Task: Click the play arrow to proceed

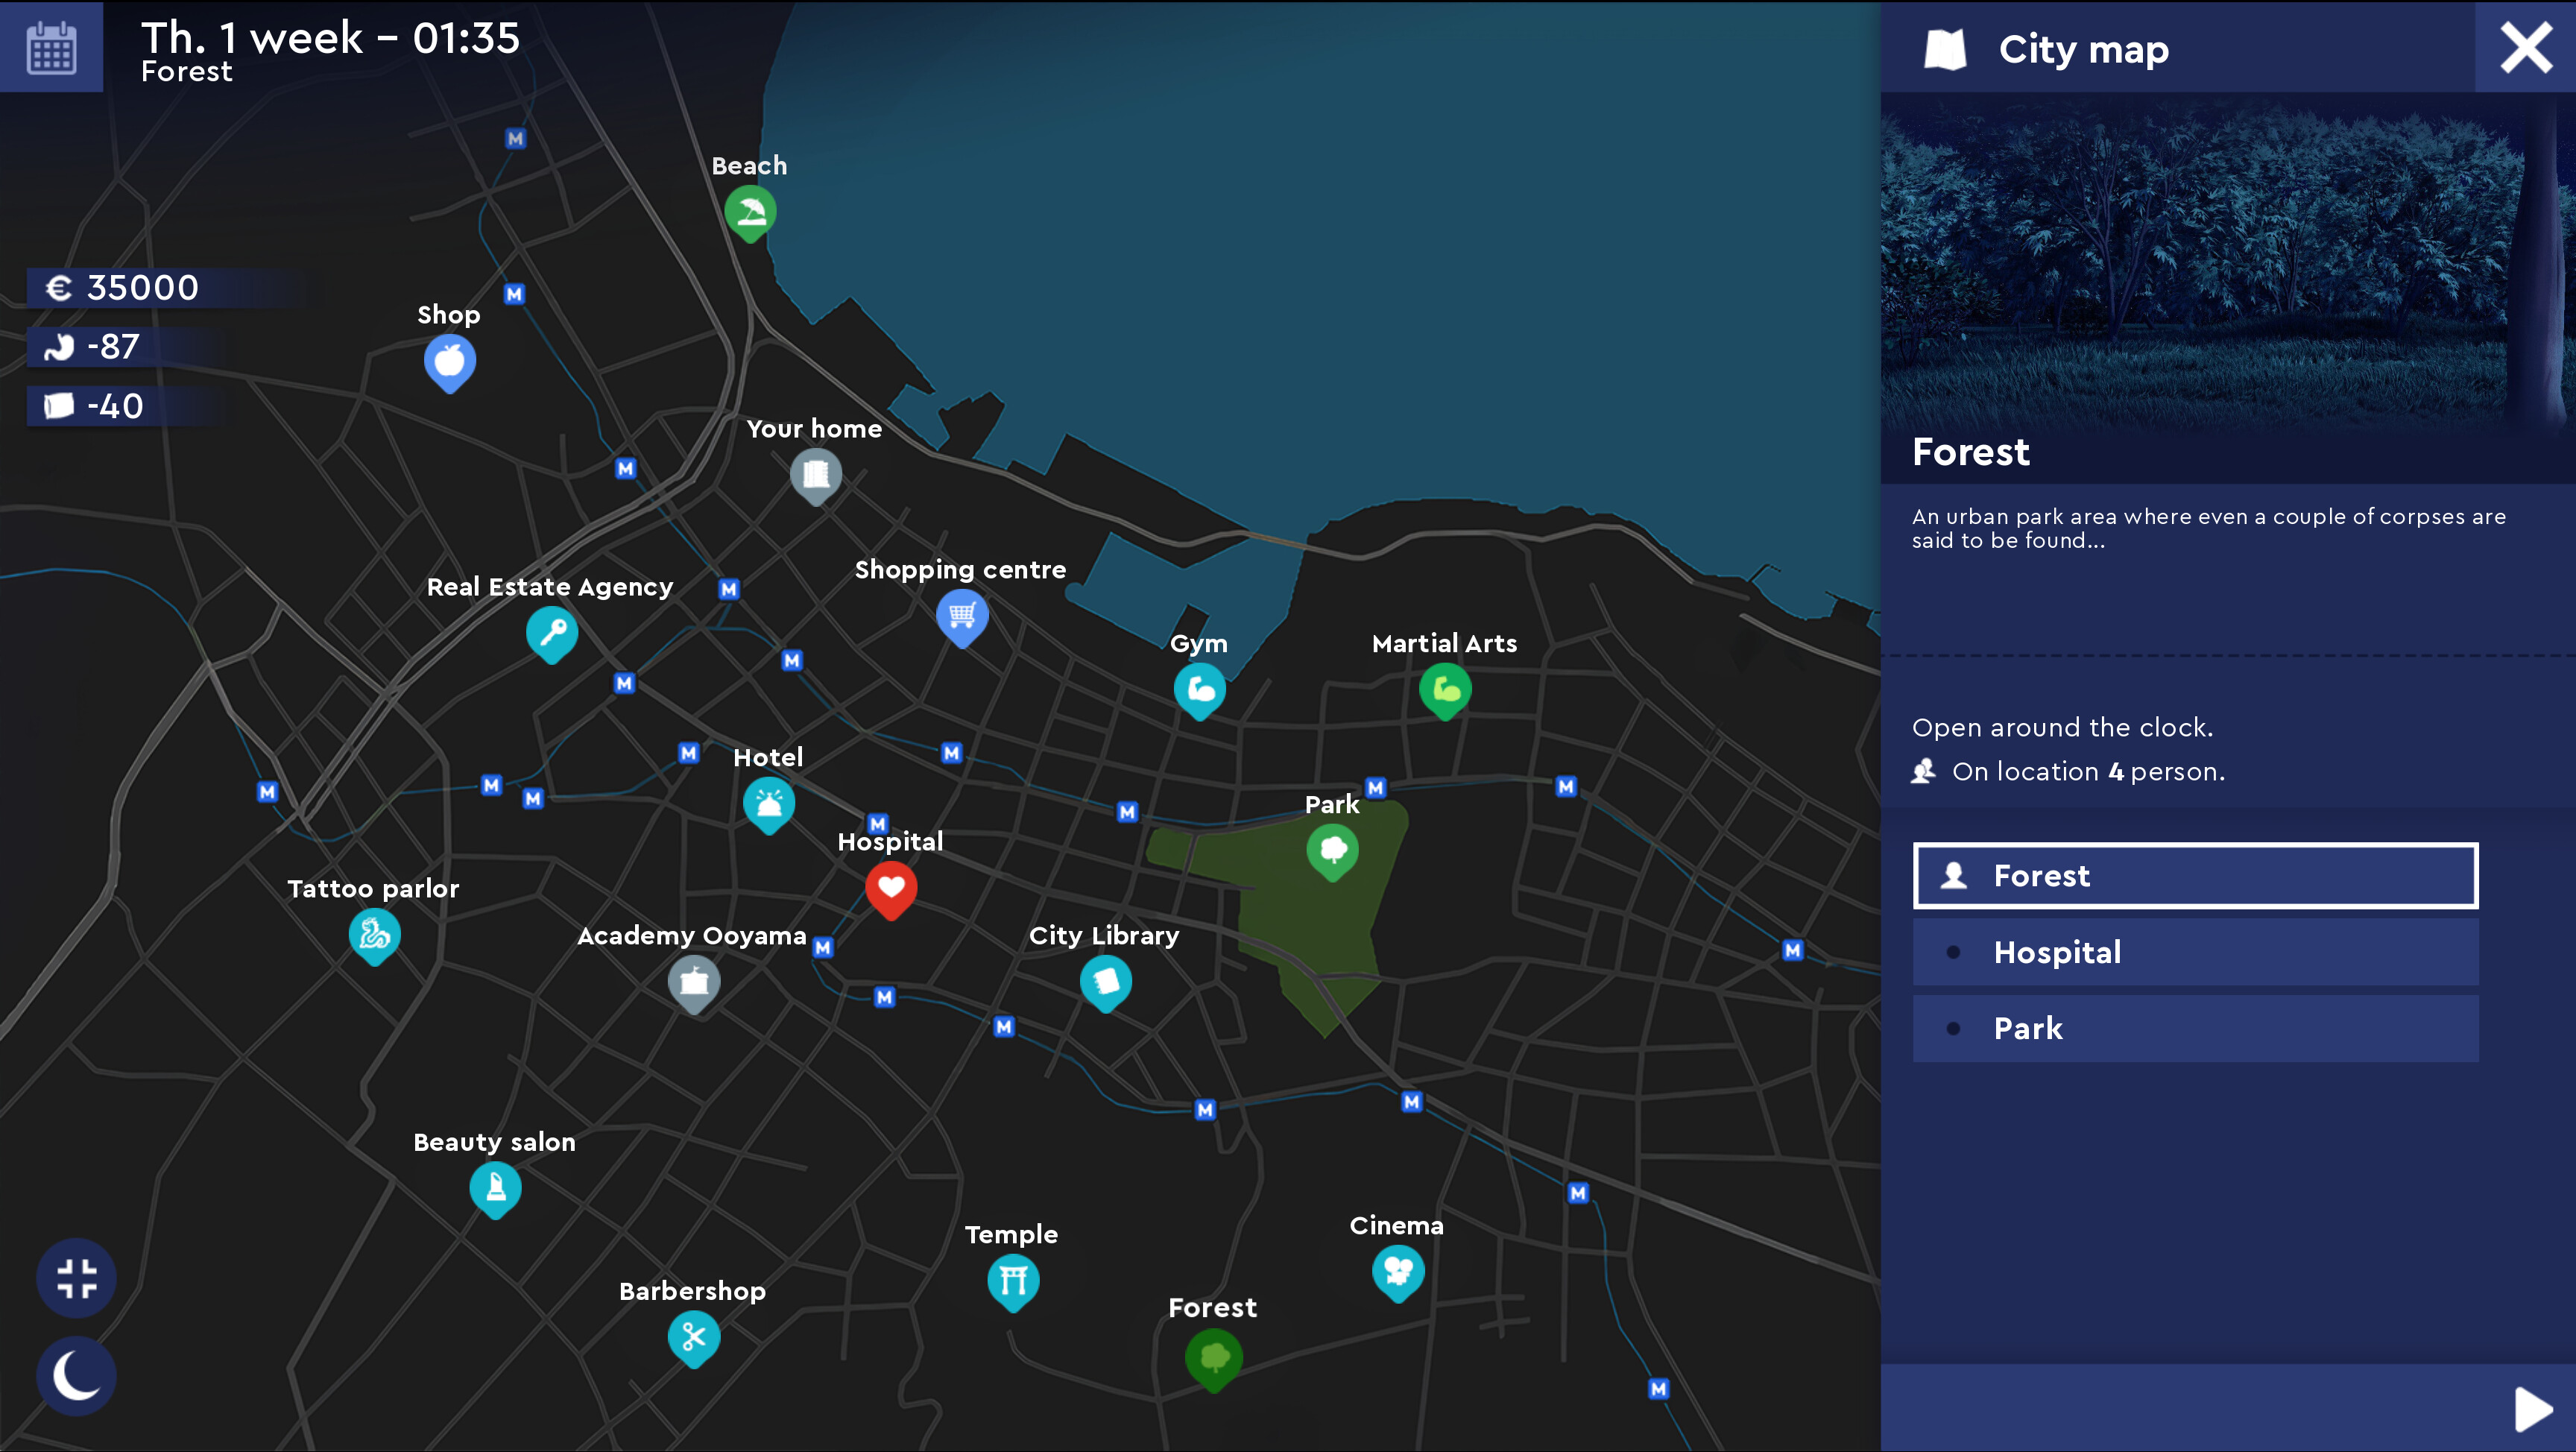Action: click(2533, 1409)
